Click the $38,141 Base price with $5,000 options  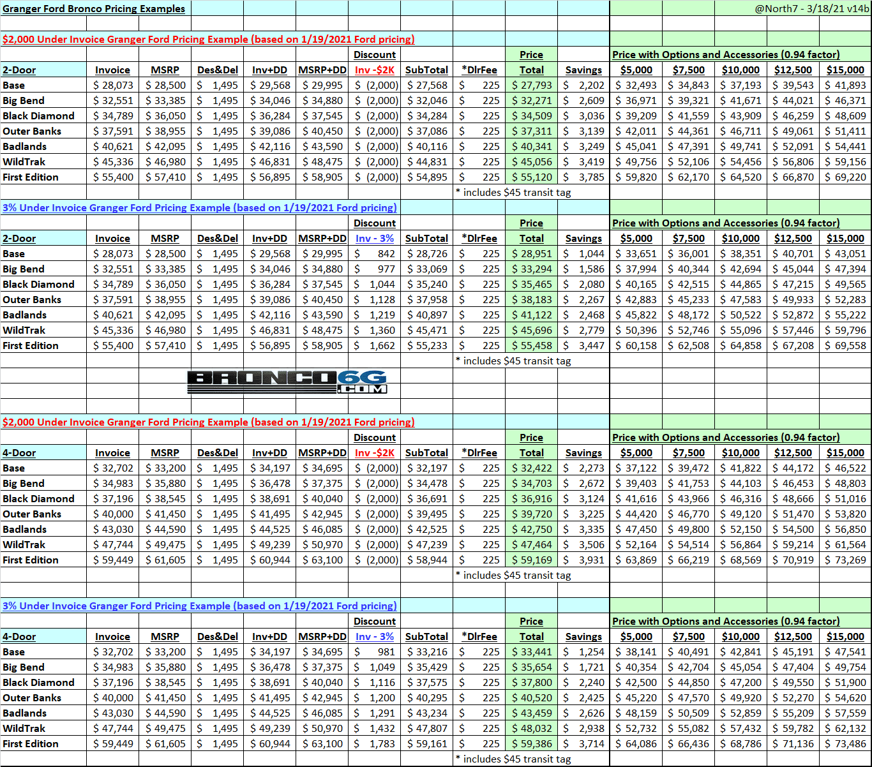point(636,652)
